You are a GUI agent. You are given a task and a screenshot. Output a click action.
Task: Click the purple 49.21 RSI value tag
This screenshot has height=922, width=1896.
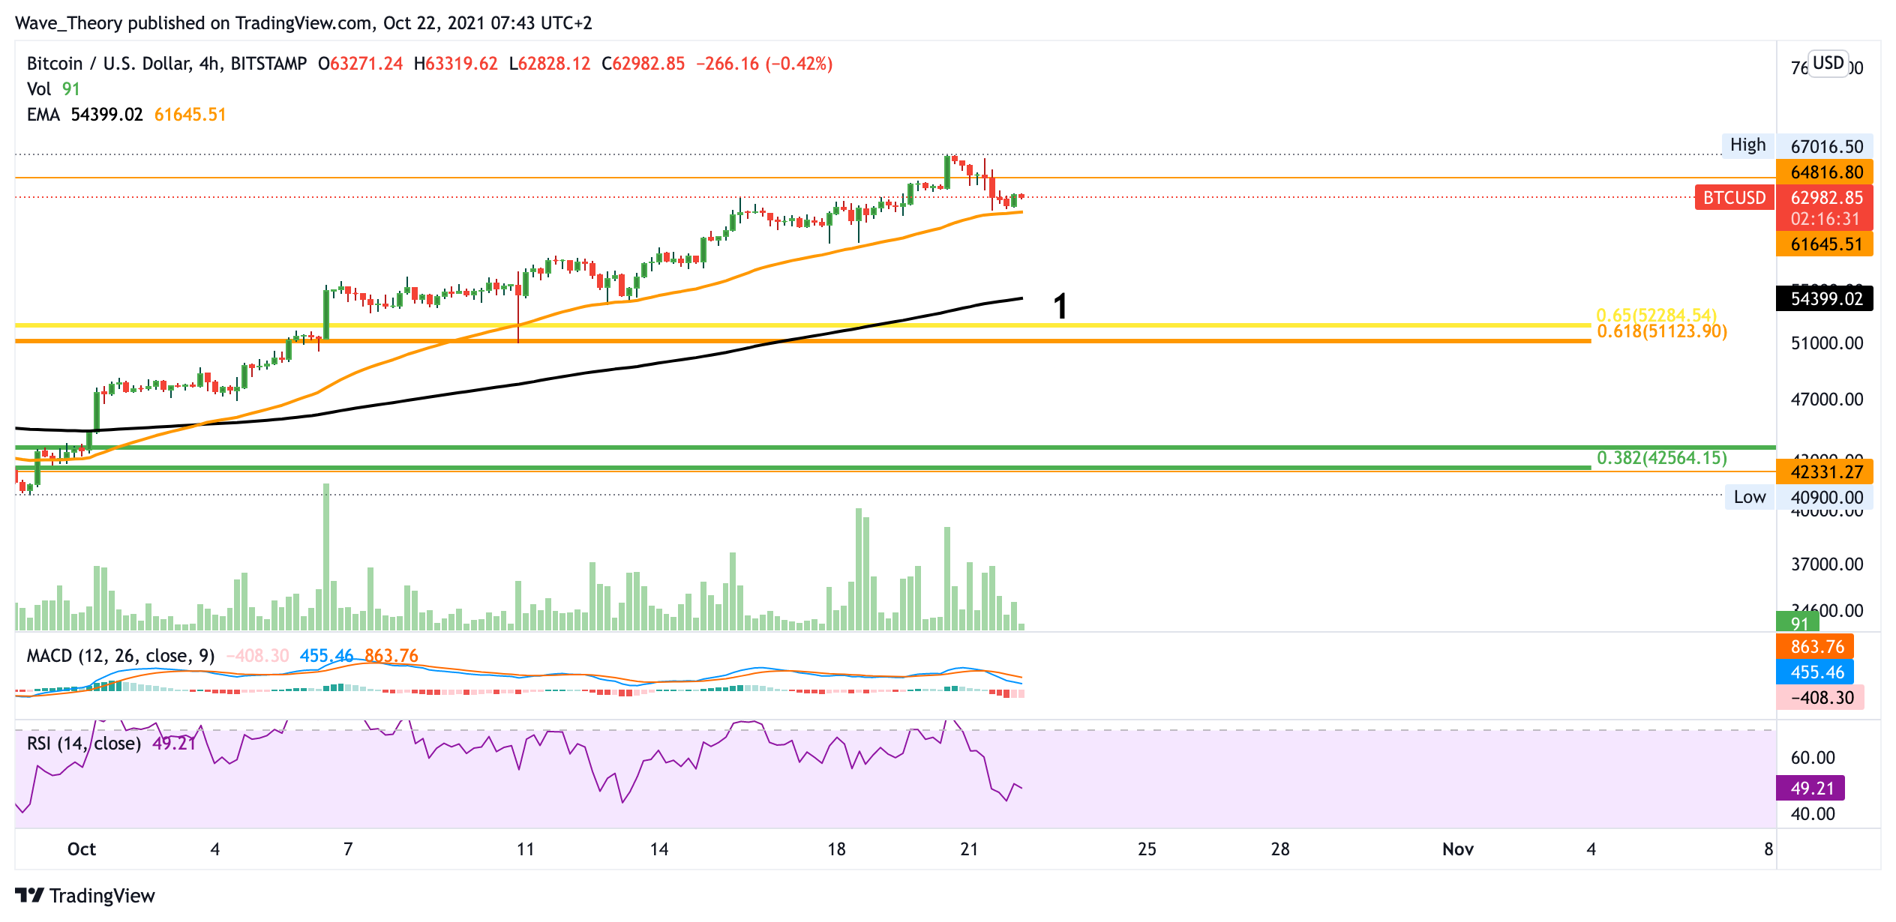point(1811,788)
